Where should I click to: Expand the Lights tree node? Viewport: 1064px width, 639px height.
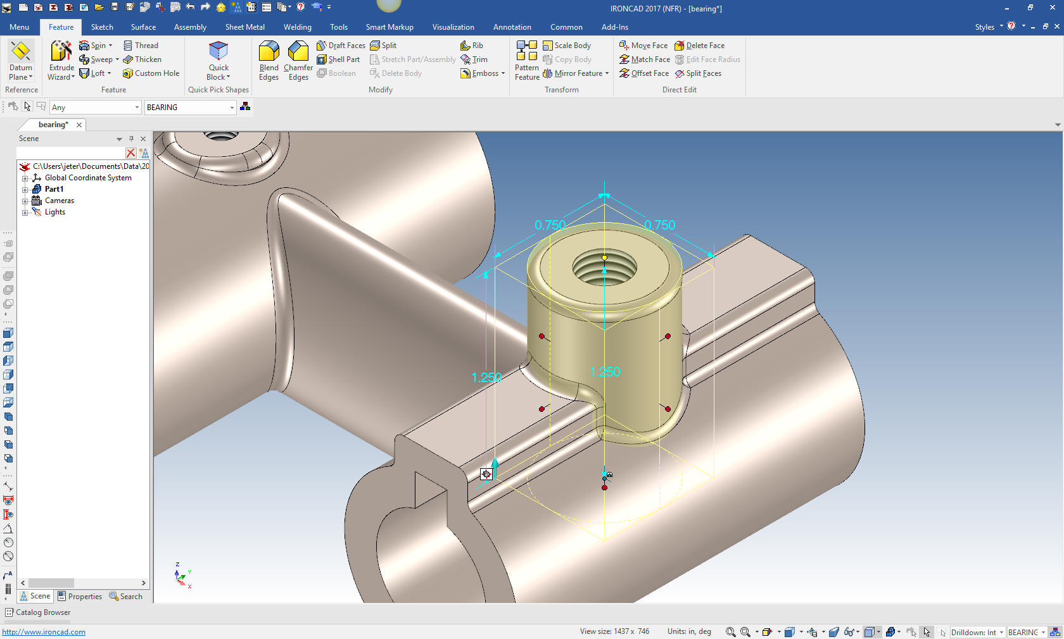point(25,213)
